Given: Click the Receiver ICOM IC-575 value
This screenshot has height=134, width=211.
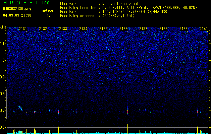Looking at the screenshot, I should [135, 12].
